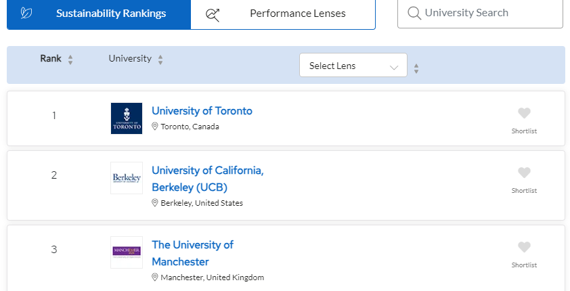
Task: Toggle heart shortlist for UC Berkeley
Action: point(524,173)
